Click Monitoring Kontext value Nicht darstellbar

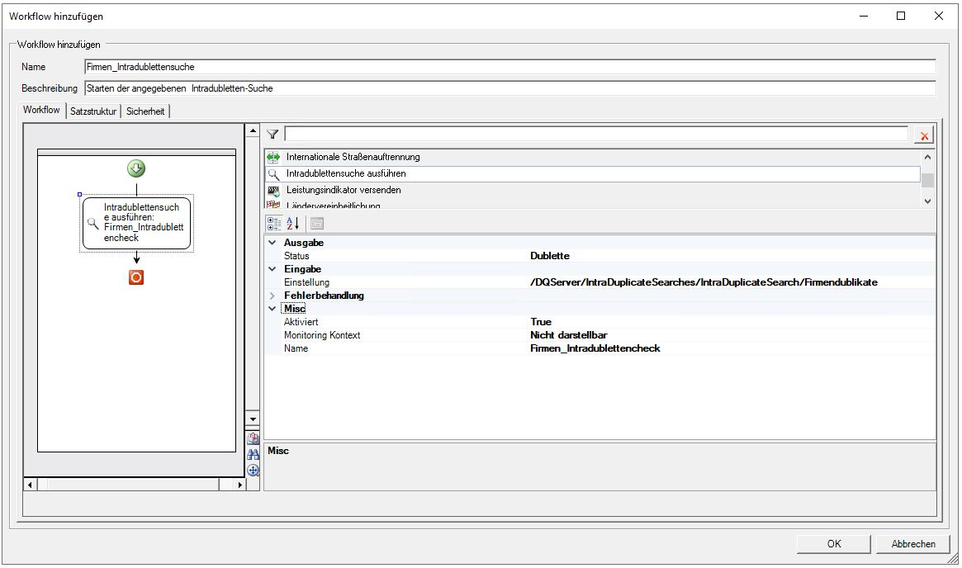click(569, 335)
